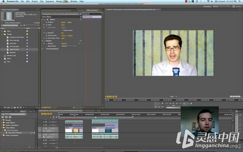Play the program monitor video

coord(173,103)
